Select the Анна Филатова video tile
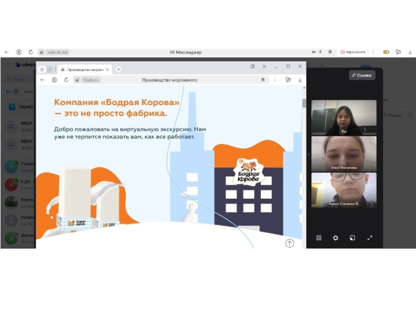416x312 pixels. tap(344, 154)
